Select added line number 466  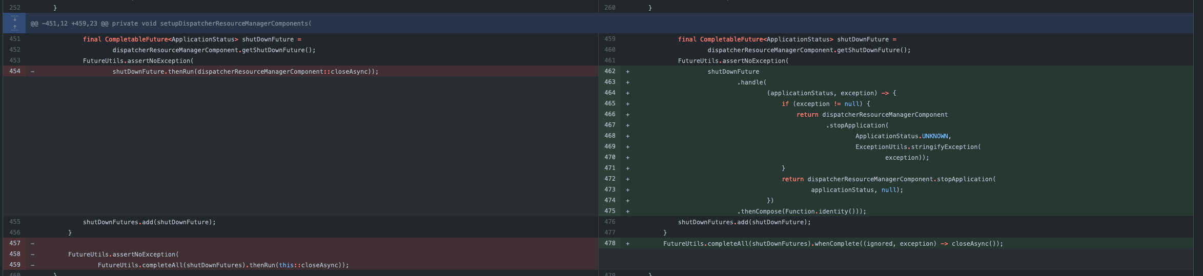click(x=610, y=115)
